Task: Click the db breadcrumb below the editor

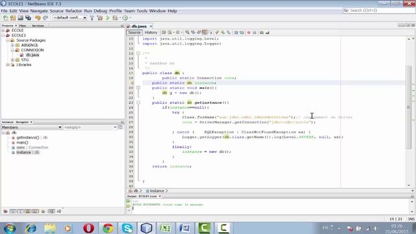Action: (136, 190)
